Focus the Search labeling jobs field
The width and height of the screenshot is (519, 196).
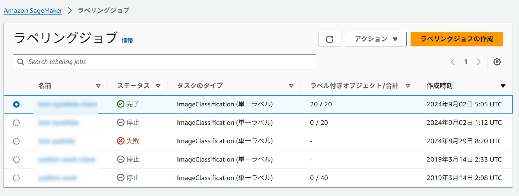click(165, 62)
